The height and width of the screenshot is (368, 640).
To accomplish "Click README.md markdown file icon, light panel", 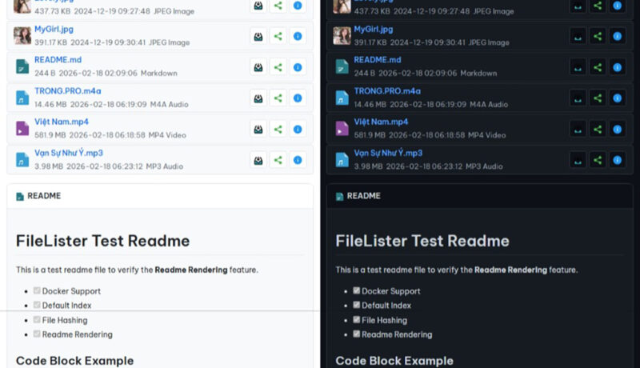I will coord(22,67).
